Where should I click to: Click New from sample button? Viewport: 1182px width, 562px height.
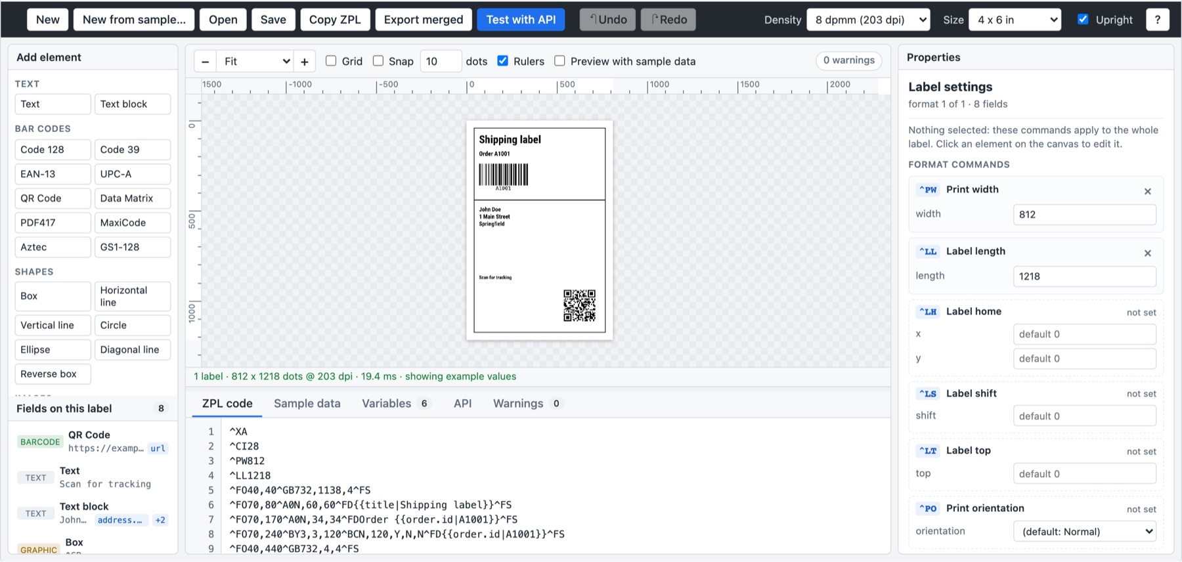click(x=134, y=20)
